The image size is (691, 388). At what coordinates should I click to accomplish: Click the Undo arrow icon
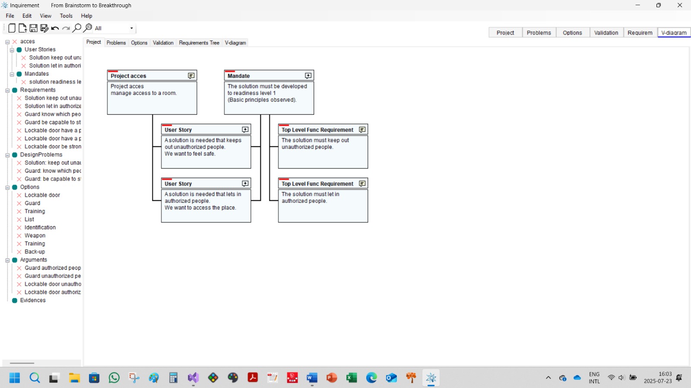coord(55,28)
